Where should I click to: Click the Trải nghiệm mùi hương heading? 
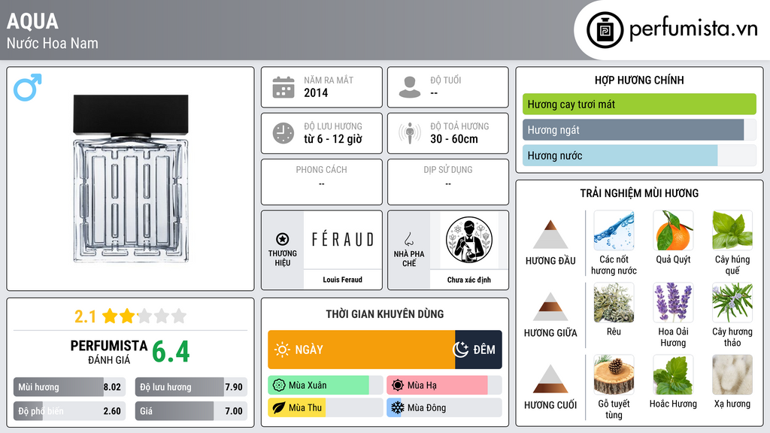pyautogui.click(x=639, y=193)
